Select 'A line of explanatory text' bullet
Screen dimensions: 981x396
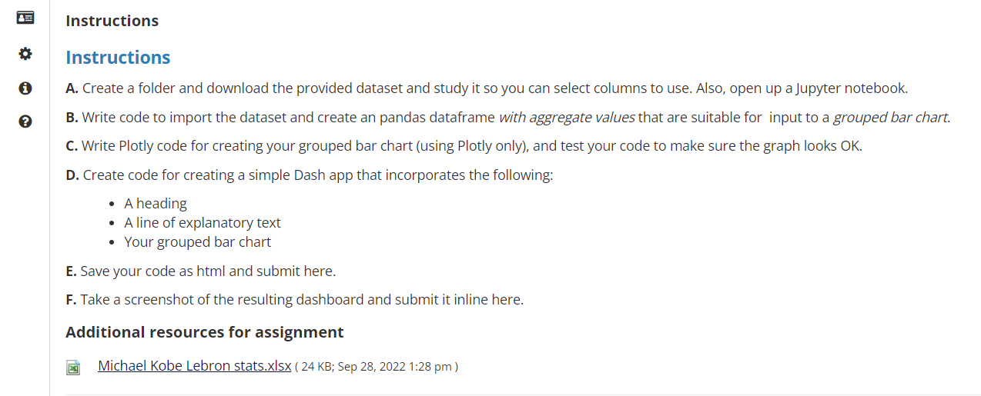click(203, 223)
